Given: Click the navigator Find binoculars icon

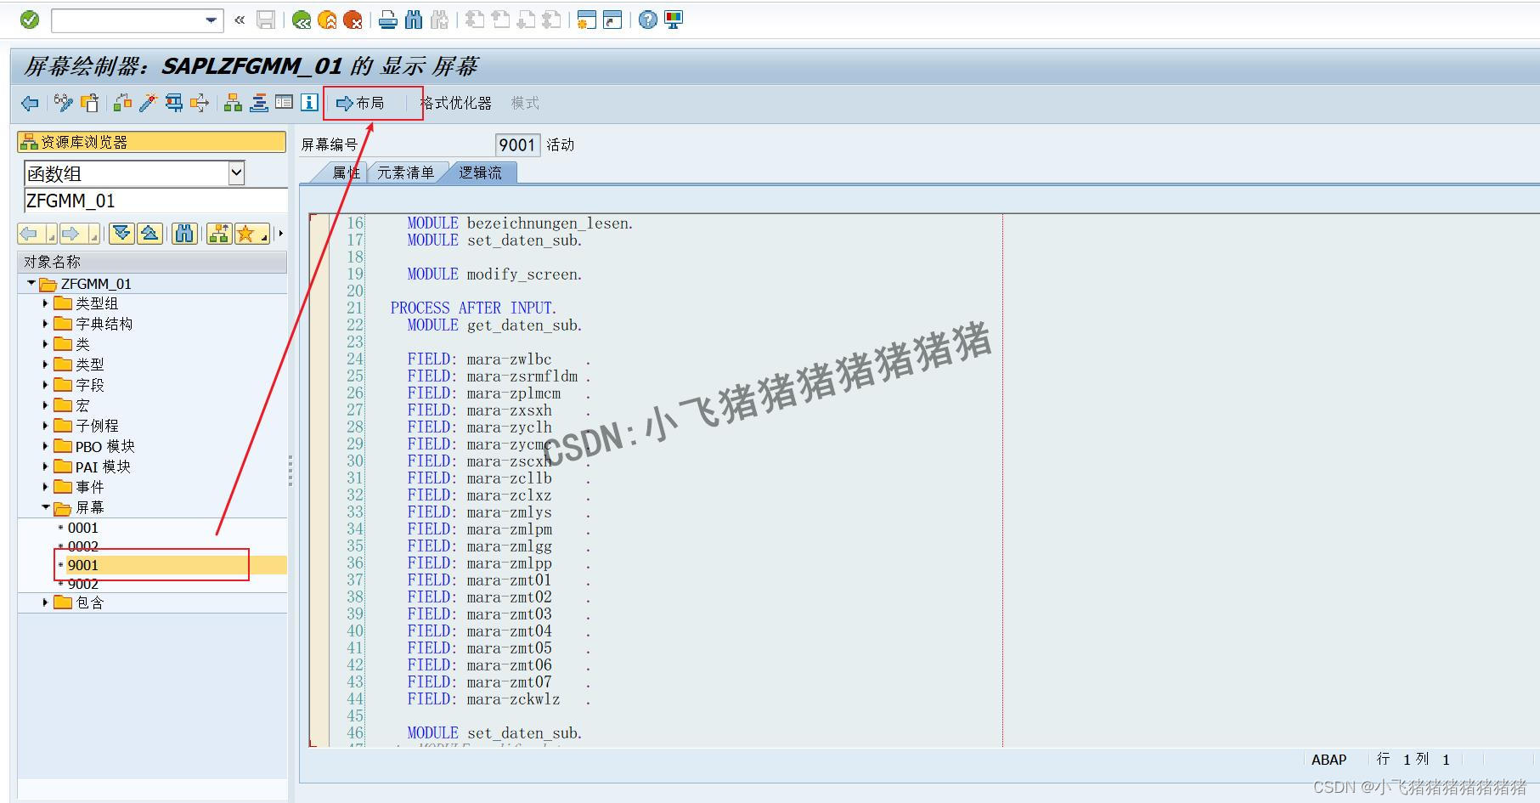Looking at the screenshot, I should (184, 234).
